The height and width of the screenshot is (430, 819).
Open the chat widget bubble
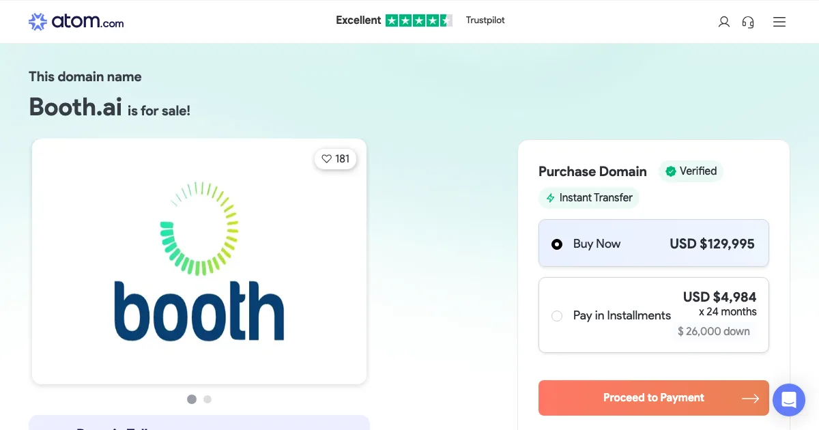tap(788, 399)
